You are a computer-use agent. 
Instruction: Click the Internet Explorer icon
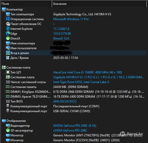point(8,29)
